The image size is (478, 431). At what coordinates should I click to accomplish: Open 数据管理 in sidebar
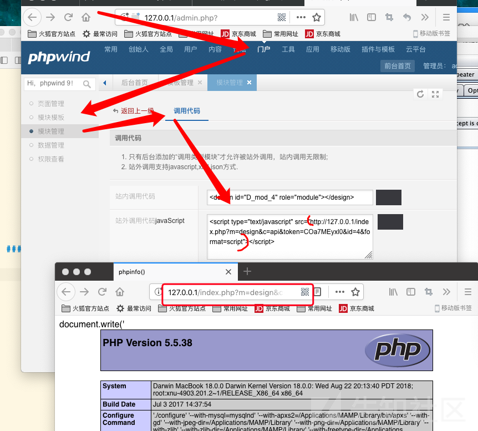click(x=50, y=145)
